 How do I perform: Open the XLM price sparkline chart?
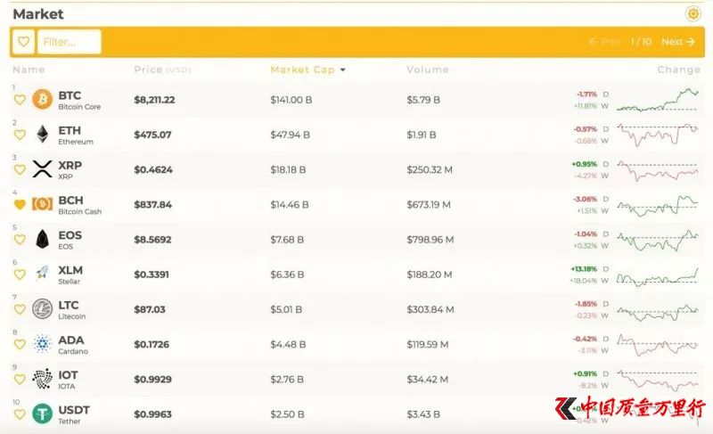[x=658, y=276]
